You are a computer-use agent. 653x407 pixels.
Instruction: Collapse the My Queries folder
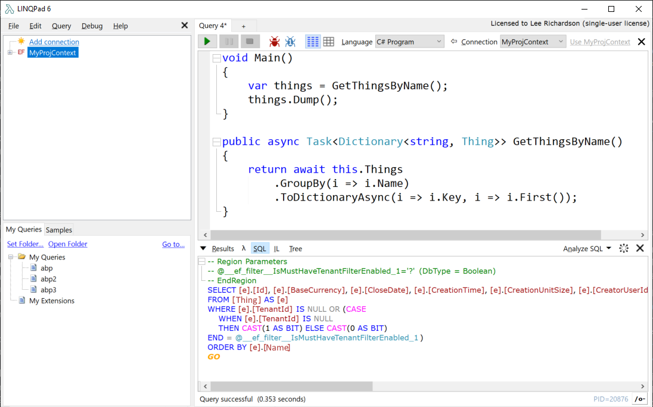pos(11,257)
